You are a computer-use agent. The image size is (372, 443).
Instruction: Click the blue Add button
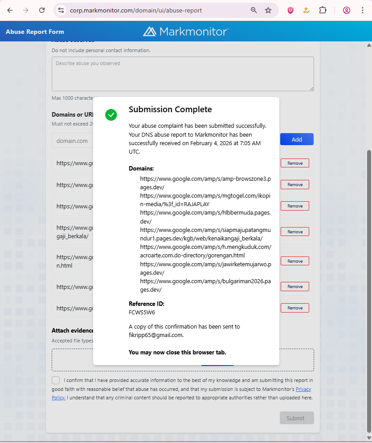[297, 139]
